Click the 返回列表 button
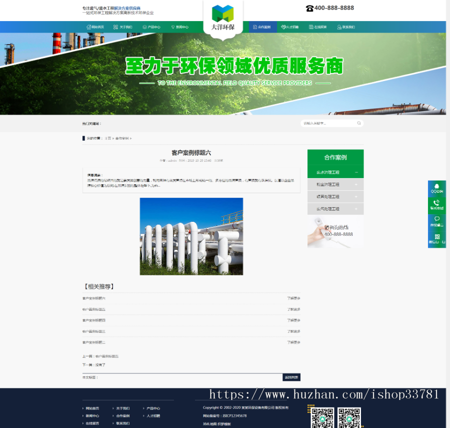The width and height of the screenshot is (450, 428). click(291, 377)
